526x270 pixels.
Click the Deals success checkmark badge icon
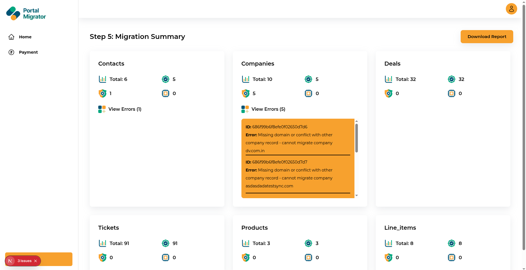(451, 79)
